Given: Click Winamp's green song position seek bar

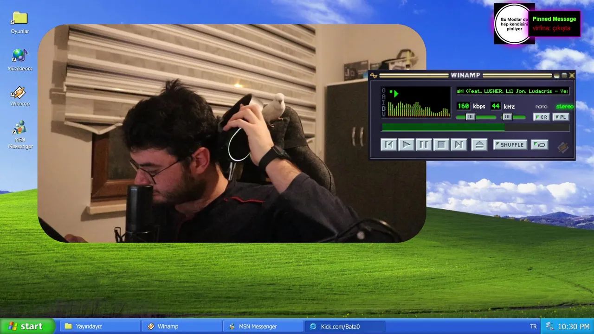Looking at the screenshot, I should click(475, 128).
